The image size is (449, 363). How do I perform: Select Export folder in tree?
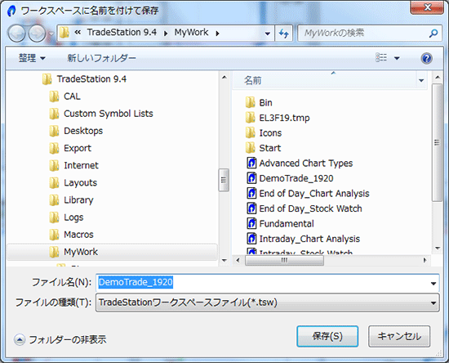pyautogui.click(x=78, y=148)
